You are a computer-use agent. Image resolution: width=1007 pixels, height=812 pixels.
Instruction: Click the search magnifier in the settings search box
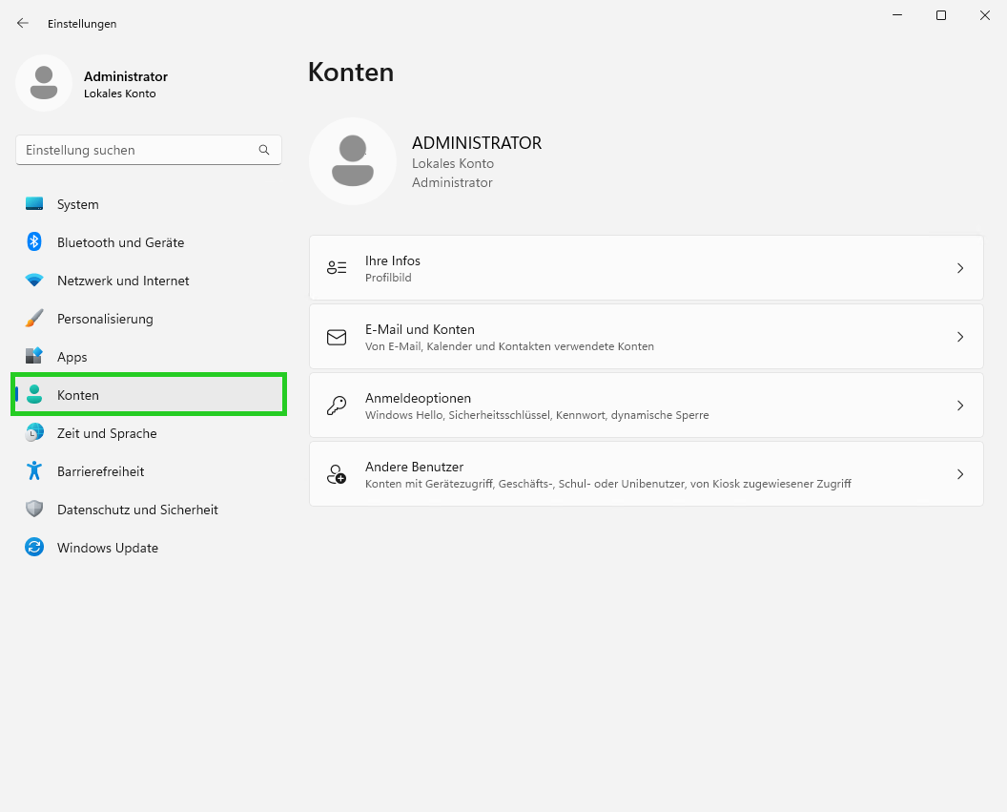click(263, 150)
